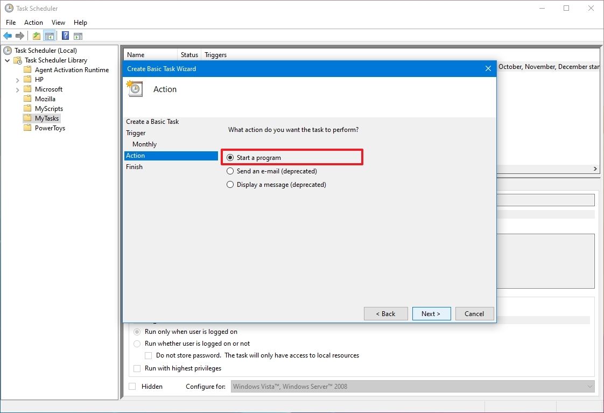Toggle the Show/Hide Console Tree toolbar icon
The width and height of the screenshot is (604, 413).
49,36
